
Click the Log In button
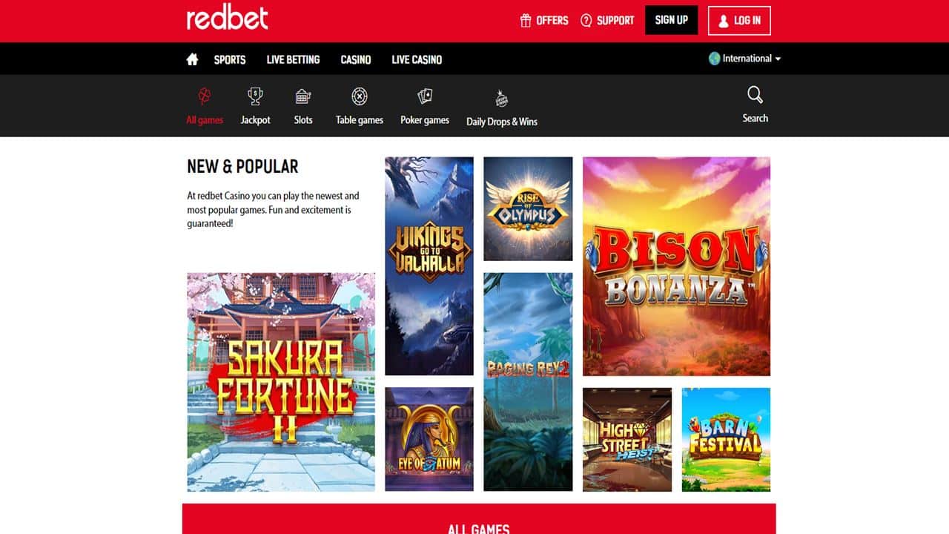[739, 21]
